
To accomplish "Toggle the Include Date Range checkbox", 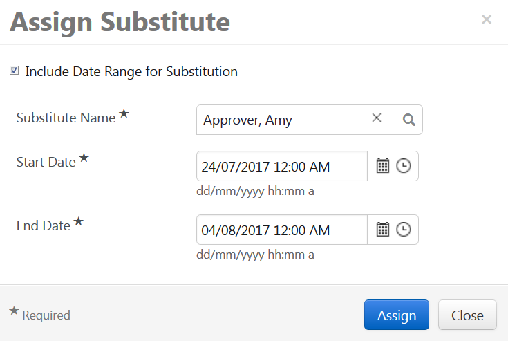I will (x=14, y=71).
